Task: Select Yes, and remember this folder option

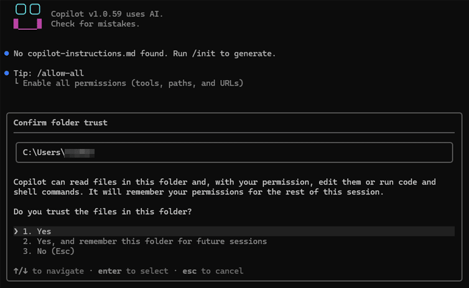Action: coord(145,241)
